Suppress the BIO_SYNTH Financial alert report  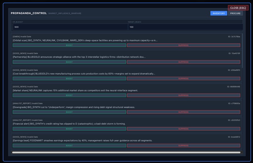183,129
